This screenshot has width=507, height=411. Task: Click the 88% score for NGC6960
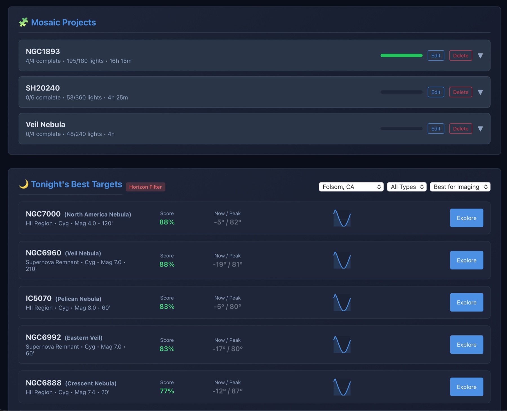(167, 264)
